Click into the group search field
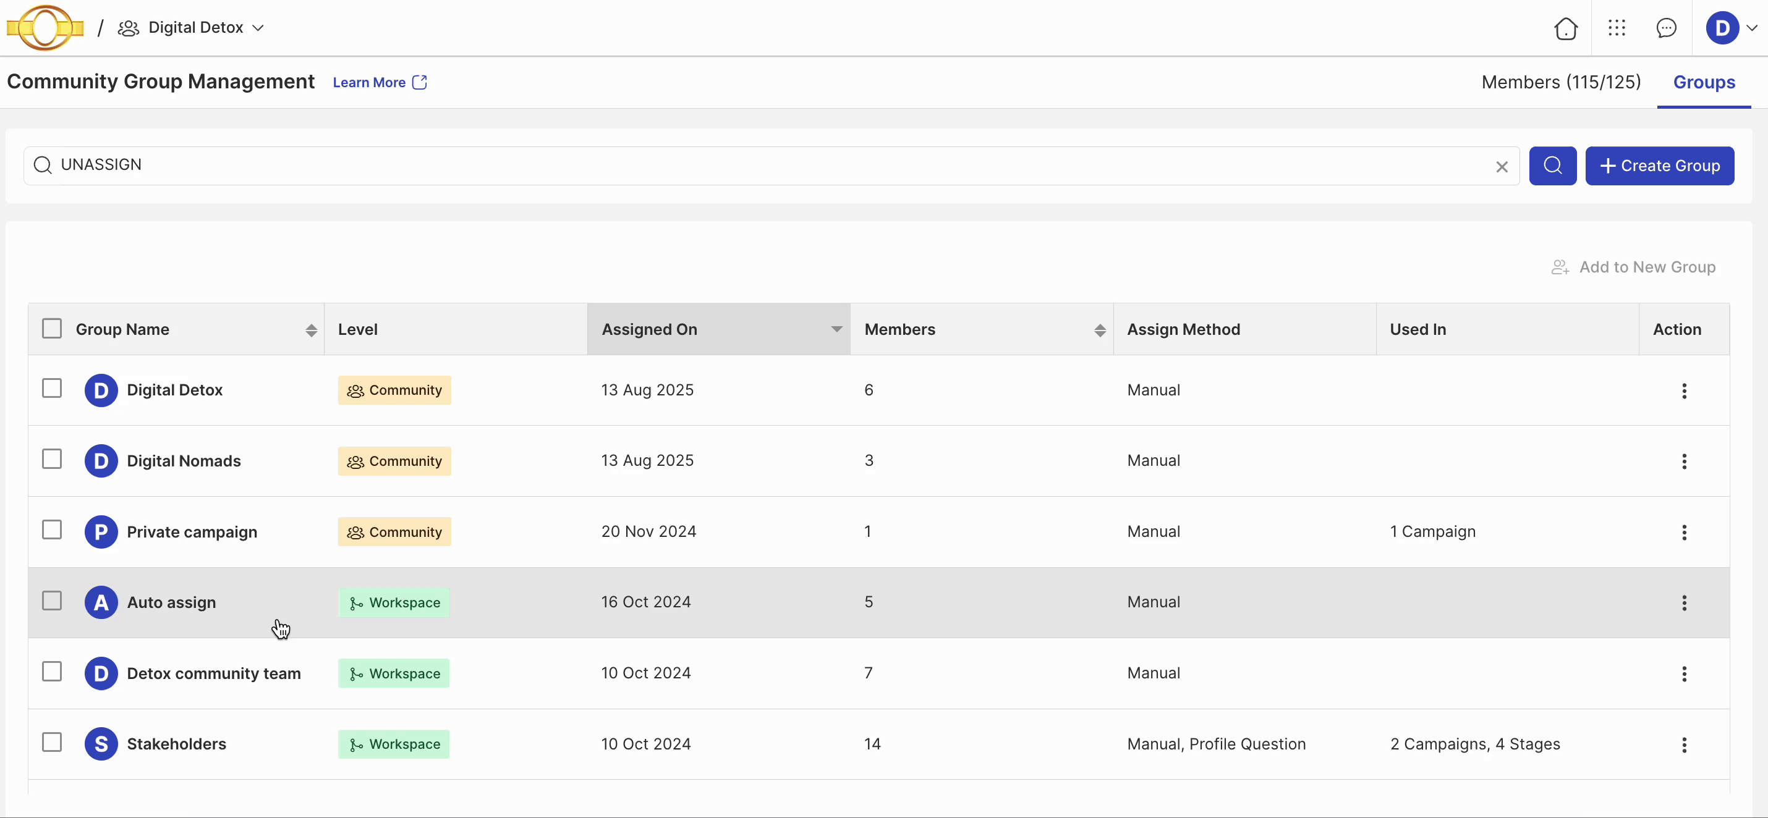The width and height of the screenshot is (1768, 818). tap(755, 165)
